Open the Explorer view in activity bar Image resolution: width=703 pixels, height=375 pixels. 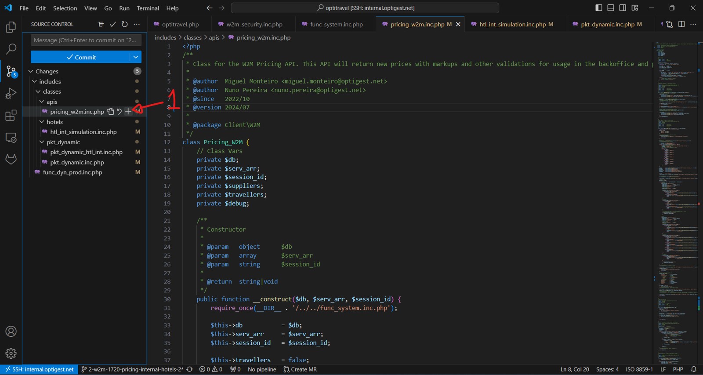(11, 27)
